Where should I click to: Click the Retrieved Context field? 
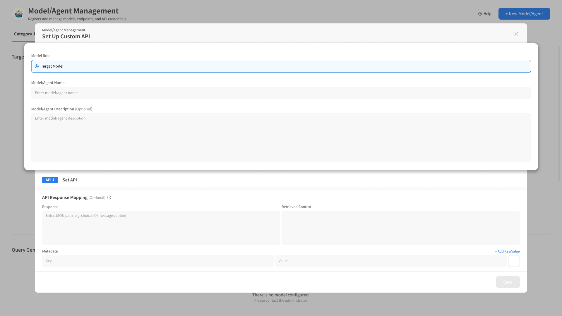(400, 228)
